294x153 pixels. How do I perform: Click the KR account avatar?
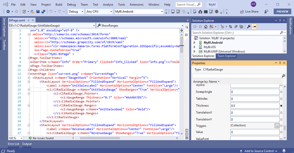pyautogui.click(x=253, y=4)
